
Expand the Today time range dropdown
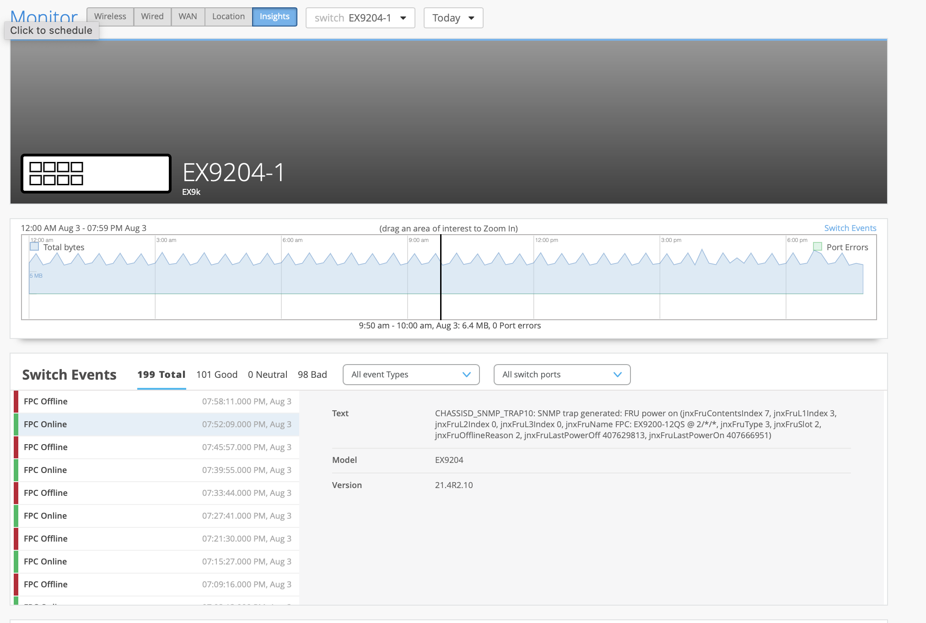453,18
